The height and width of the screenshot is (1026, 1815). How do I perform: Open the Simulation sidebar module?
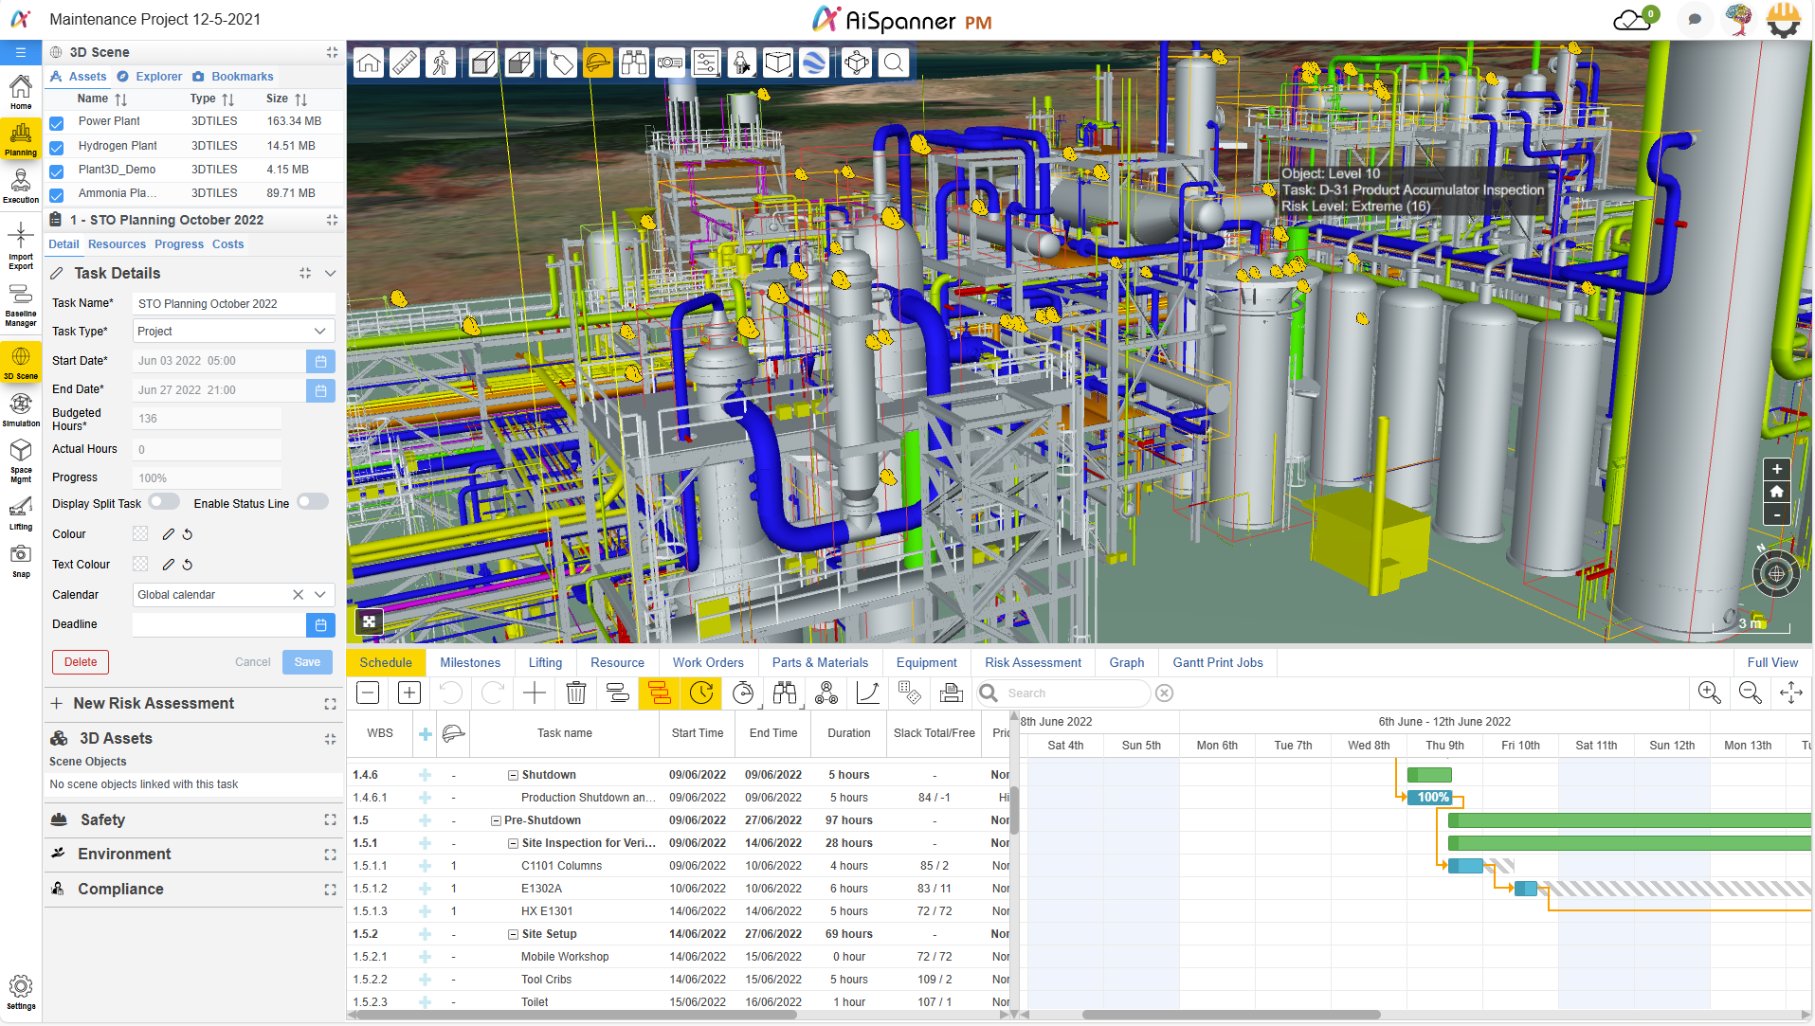[21, 410]
